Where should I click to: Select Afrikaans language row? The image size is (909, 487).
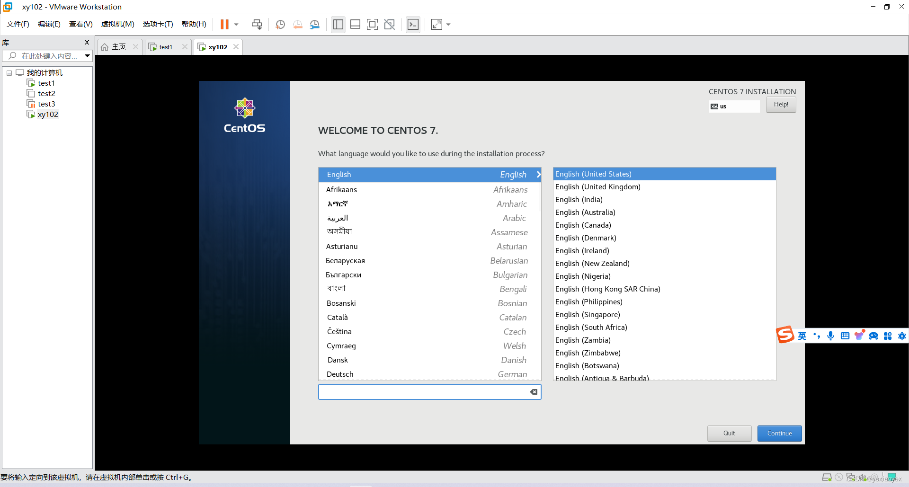[x=429, y=190]
